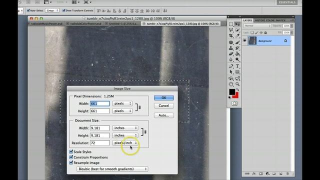This screenshot has width=320, height=180.
Task: Link layers icon in Layers panel
Action: point(247,173)
